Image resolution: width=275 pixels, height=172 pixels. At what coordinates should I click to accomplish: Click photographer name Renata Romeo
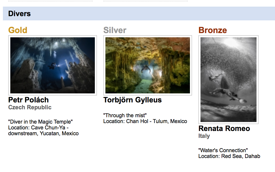[224, 129]
